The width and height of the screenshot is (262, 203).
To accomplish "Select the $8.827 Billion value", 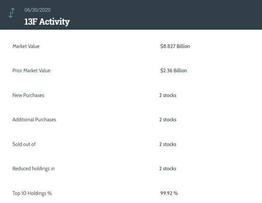I will [175, 46].
